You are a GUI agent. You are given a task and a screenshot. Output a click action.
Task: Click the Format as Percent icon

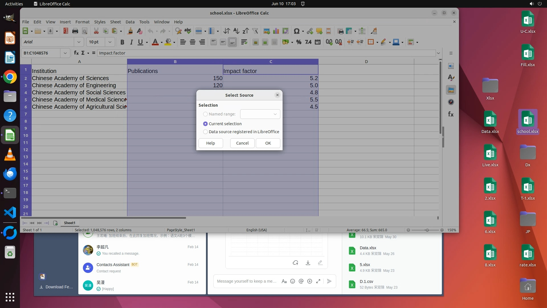tap(299, 42)
